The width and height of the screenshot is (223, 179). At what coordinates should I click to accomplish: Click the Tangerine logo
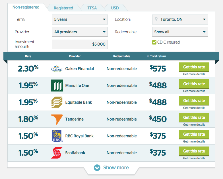pos(57,119)
